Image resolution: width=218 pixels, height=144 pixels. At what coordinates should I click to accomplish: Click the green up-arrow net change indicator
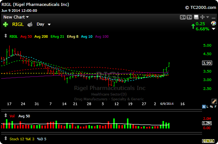(193, 26)
